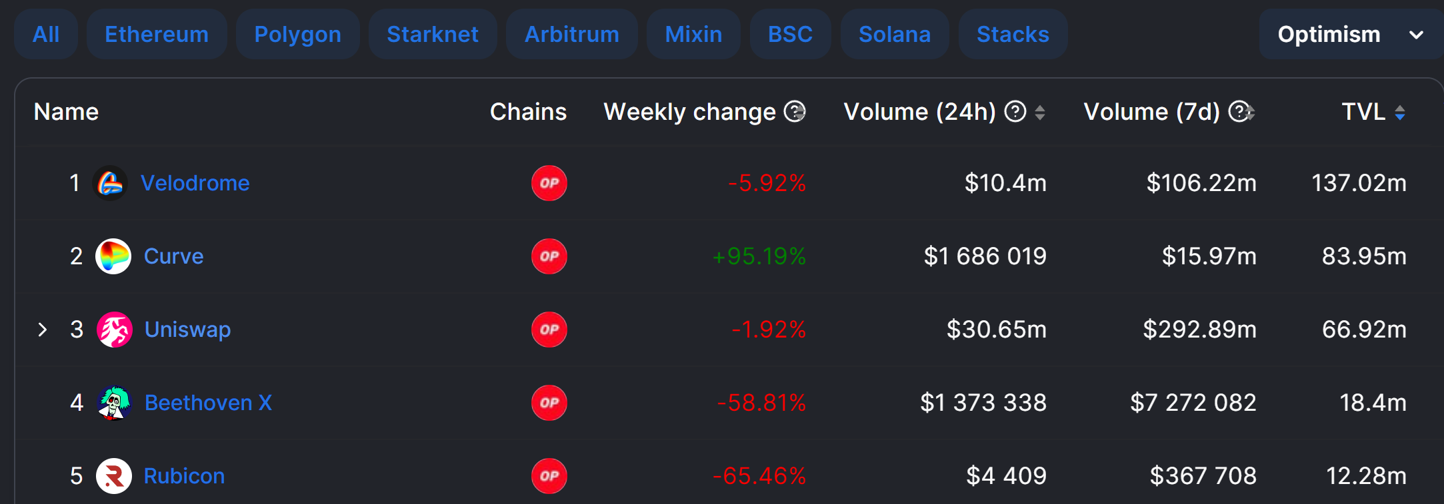This screenshot has width=1444, height=504.
Task: Click the Beethoven X logo icon
Action: [114, 403]
